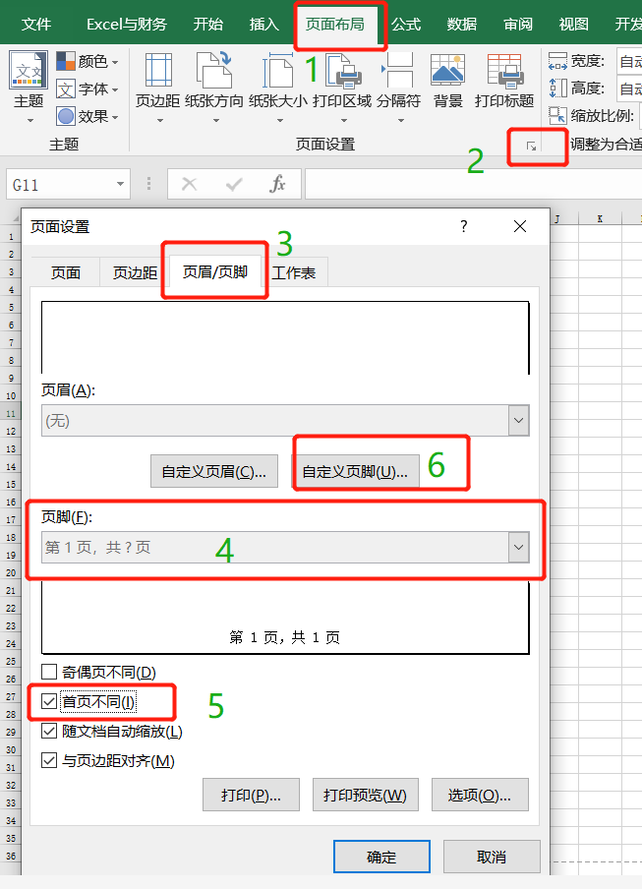Confirm with the 确定 button
642x889 pixels.
point(381,857)
